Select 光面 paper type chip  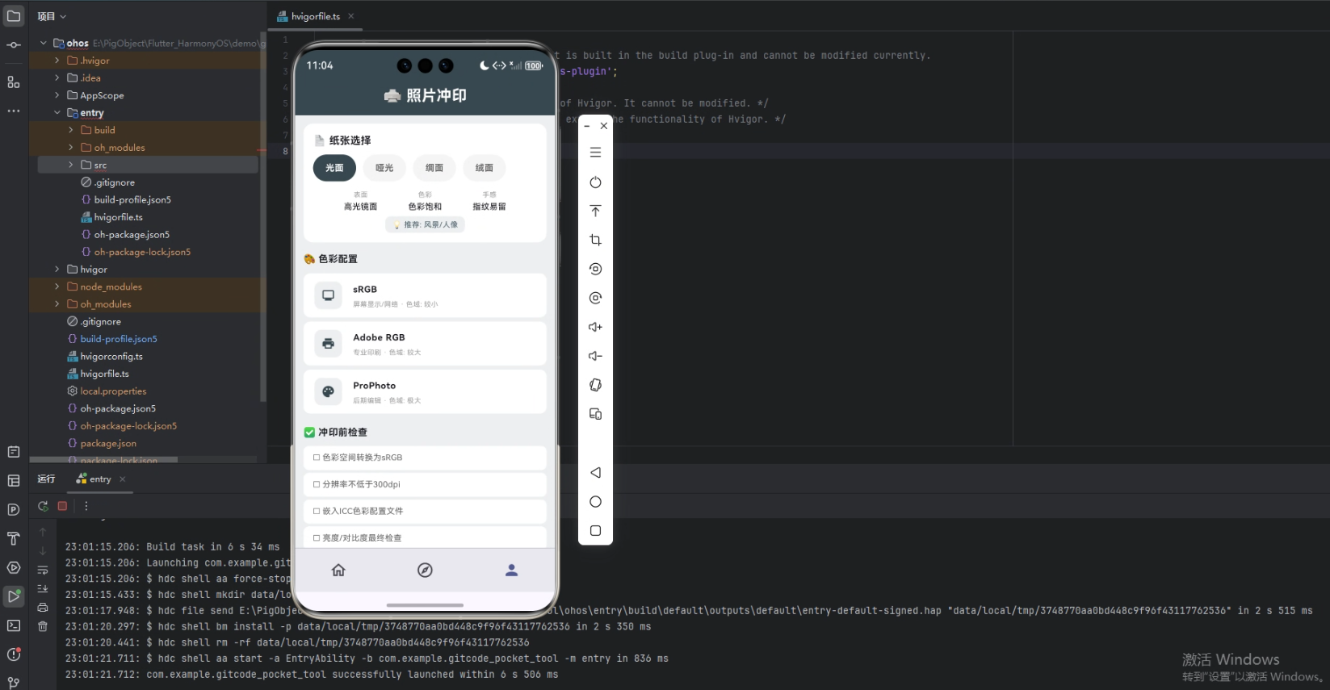[334, 168]
